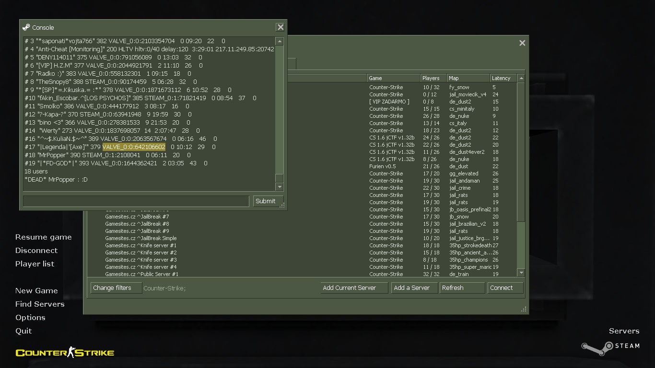
Task: Click the fy_snow map cell
Action: click(x=459, y=87)
